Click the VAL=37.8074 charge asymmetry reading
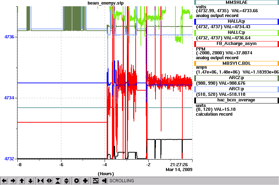The height and width of the screenshot is (185, 279). (x=239, y=53)
